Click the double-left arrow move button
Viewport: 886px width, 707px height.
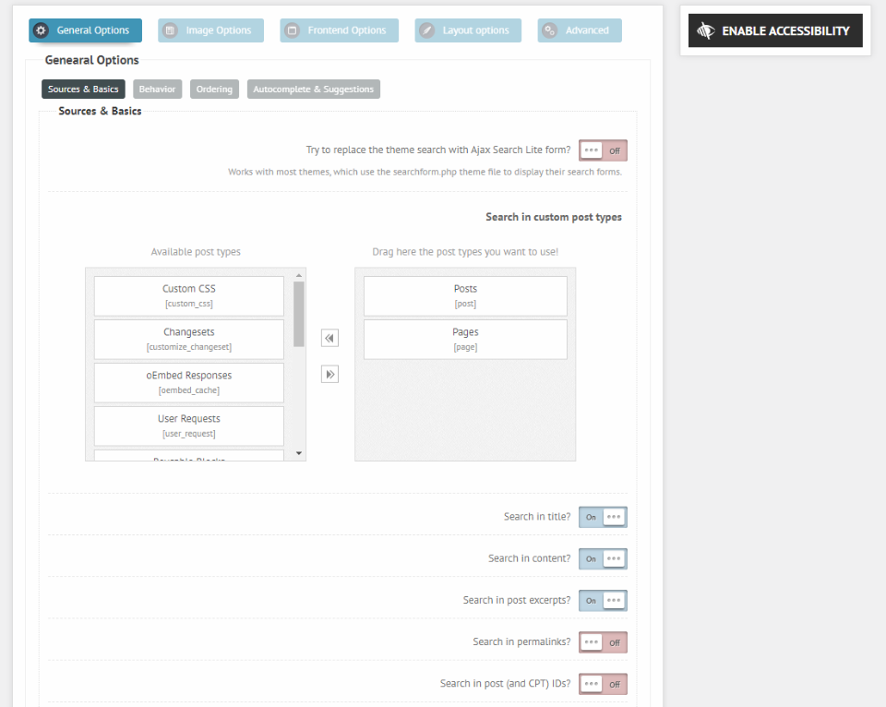[330, 338]
